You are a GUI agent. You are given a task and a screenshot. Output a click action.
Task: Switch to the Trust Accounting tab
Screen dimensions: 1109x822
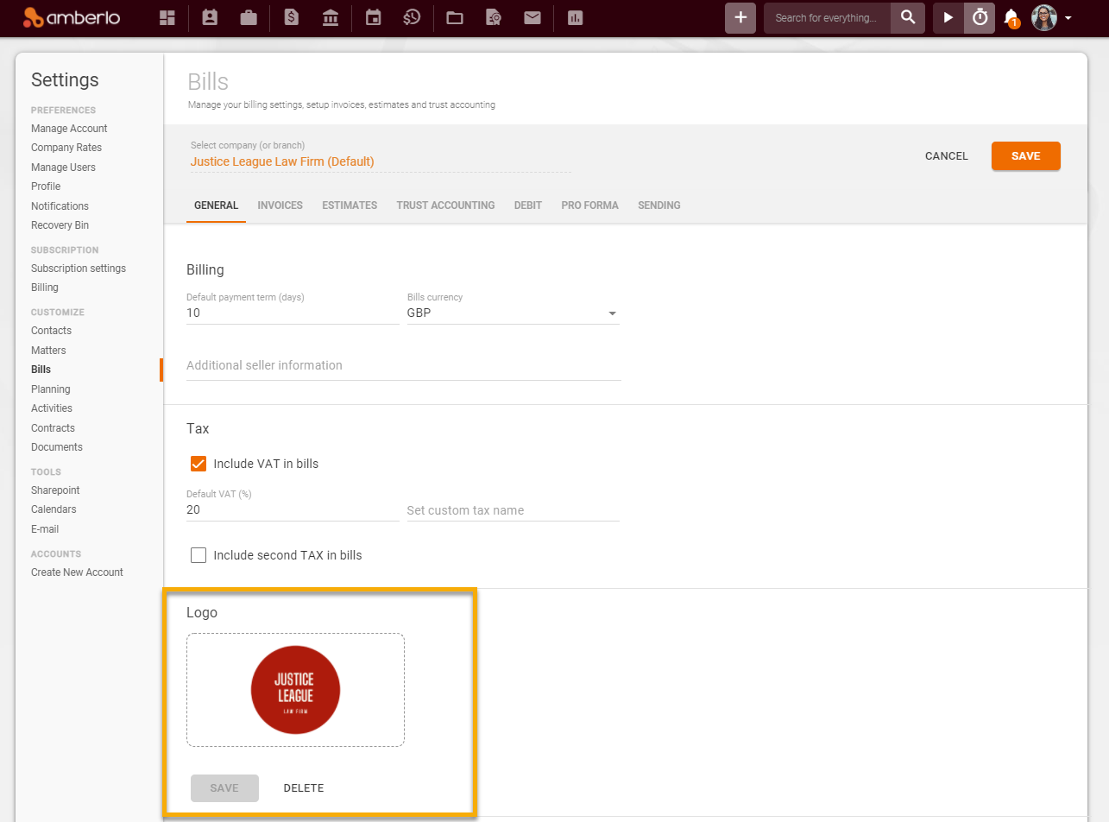(x=445, y=205)
